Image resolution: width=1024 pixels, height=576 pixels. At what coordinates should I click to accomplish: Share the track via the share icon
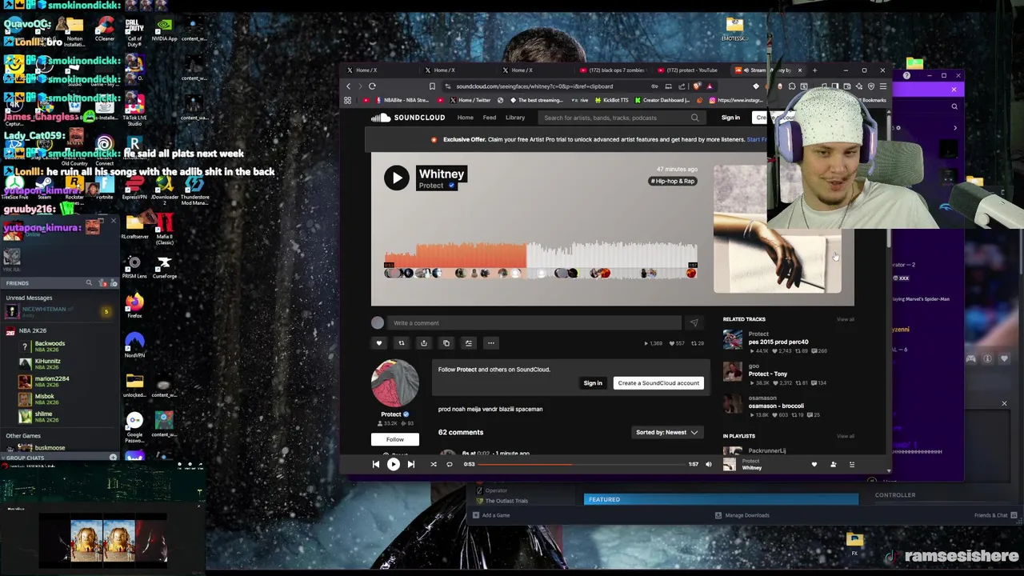424,343
